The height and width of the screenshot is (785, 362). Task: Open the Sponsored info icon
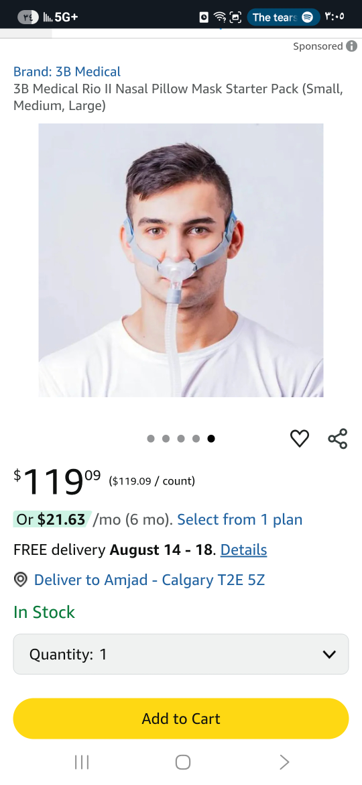click(352, 46)
